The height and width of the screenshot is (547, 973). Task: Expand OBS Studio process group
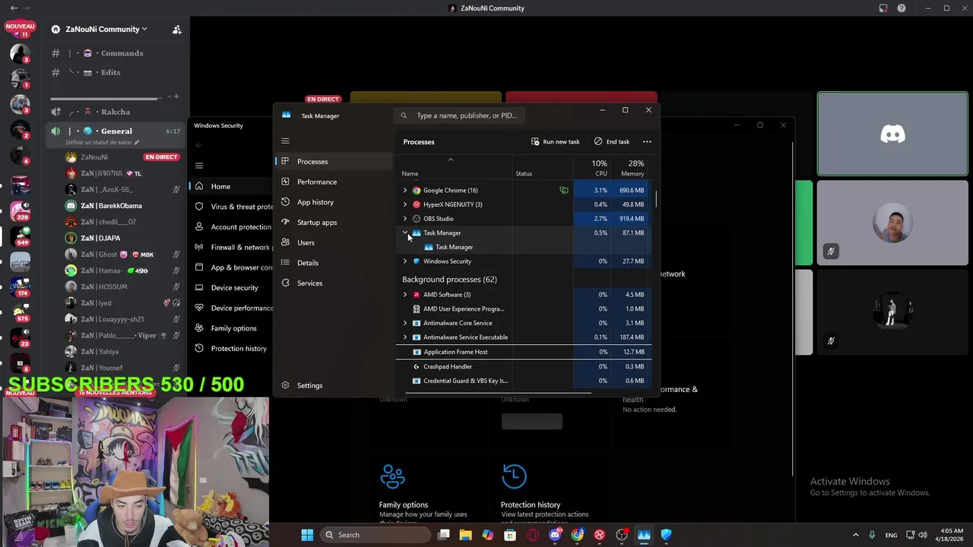pos(404,219)
